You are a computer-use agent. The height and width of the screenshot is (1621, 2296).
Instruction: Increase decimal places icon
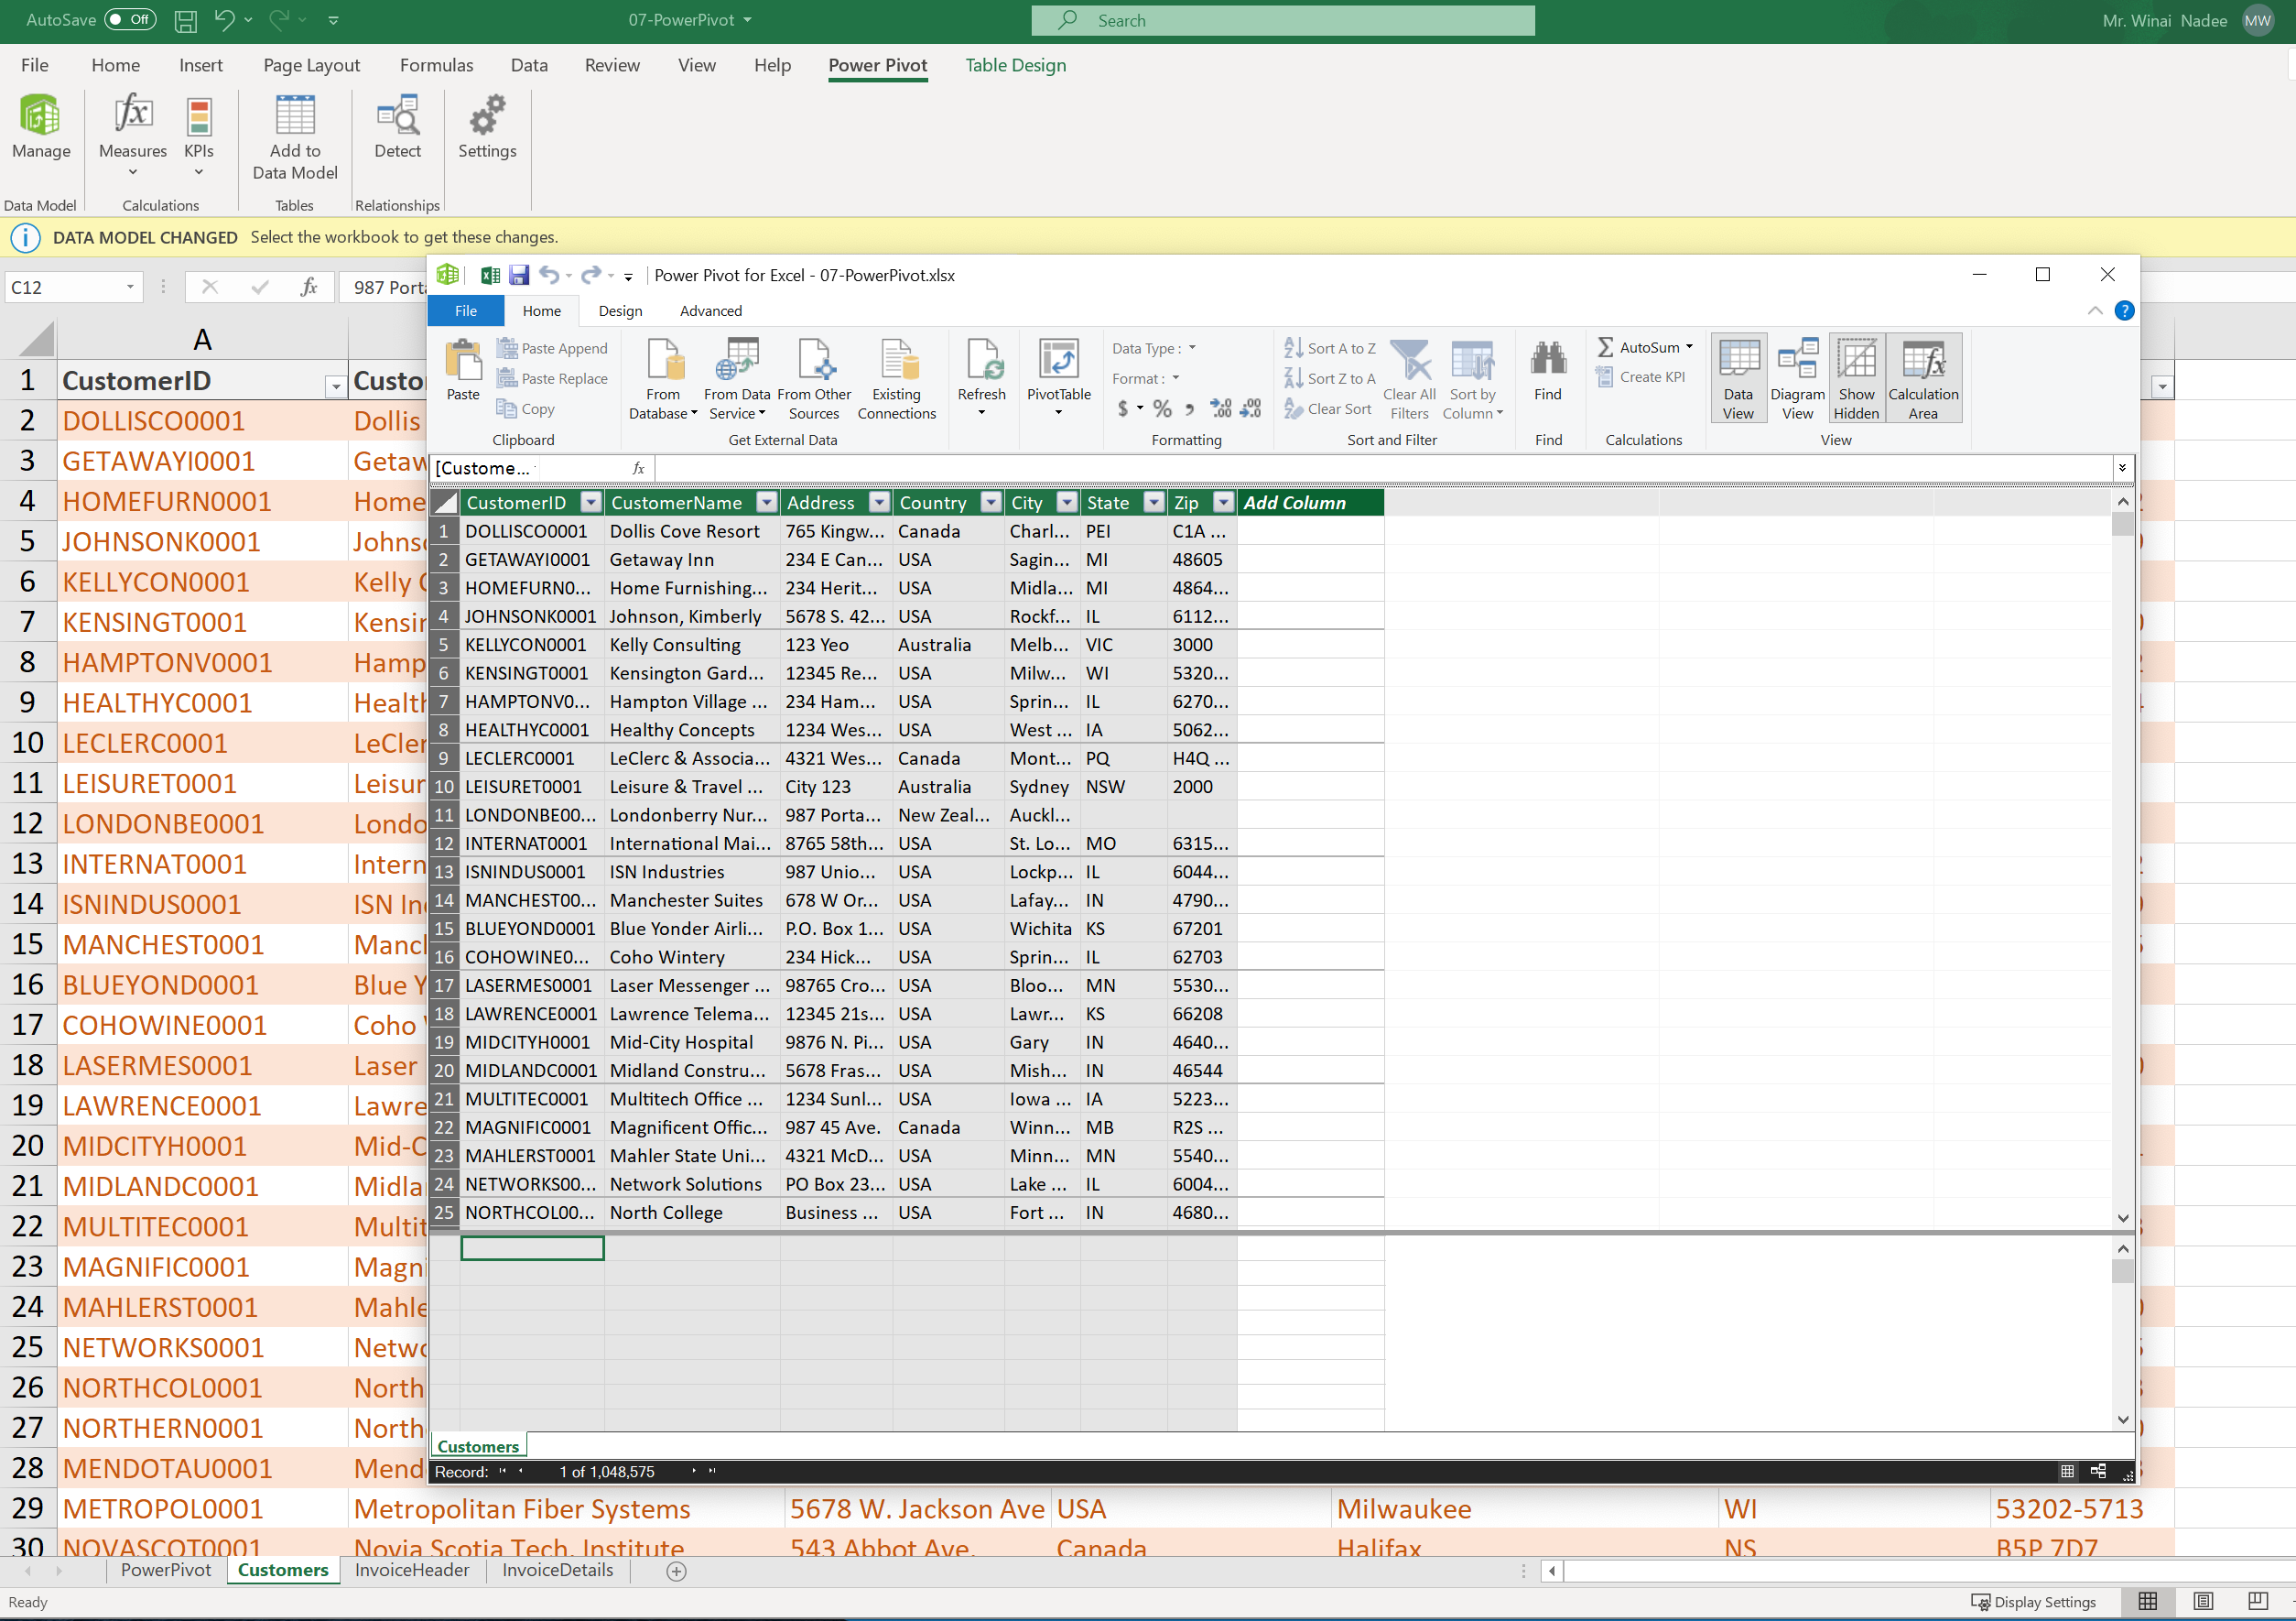[x=1221, y=408]
